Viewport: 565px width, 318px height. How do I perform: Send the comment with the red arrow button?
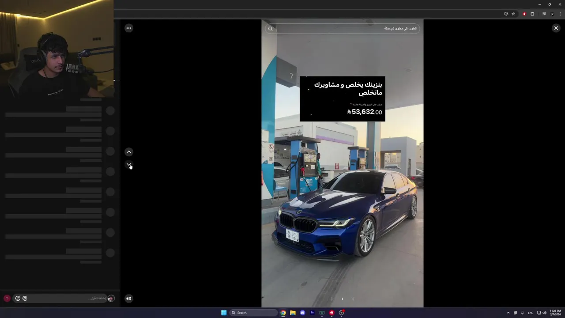coord(7,299)
